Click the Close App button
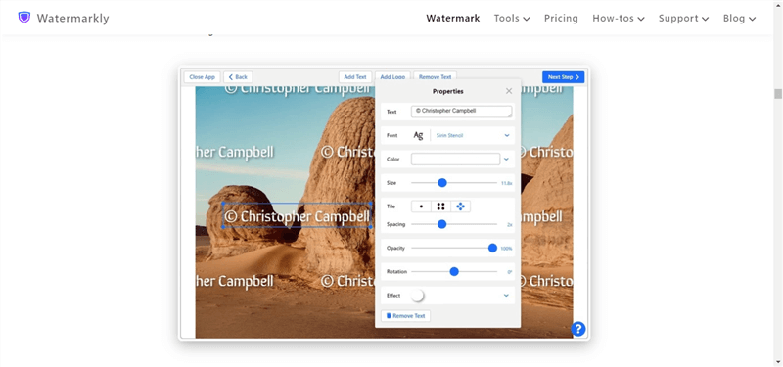783x367 pixels. [202, 77]
